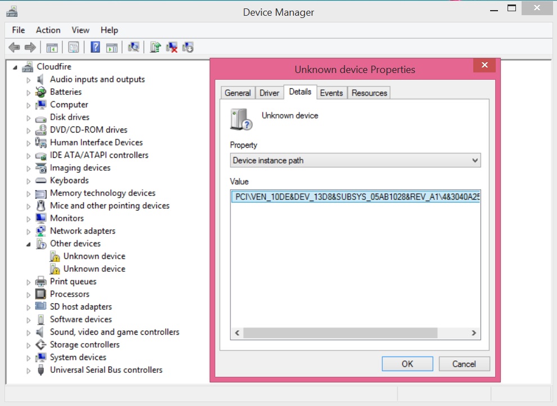
Task: Open the Property dropdown showing Device instance path
Action: click(x=355, y=161)
